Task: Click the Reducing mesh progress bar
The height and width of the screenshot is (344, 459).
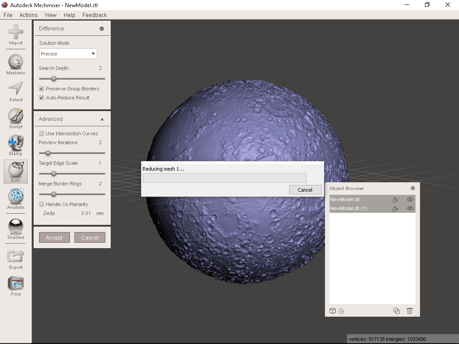Action: pyautogui.click(x=225, y=178)
